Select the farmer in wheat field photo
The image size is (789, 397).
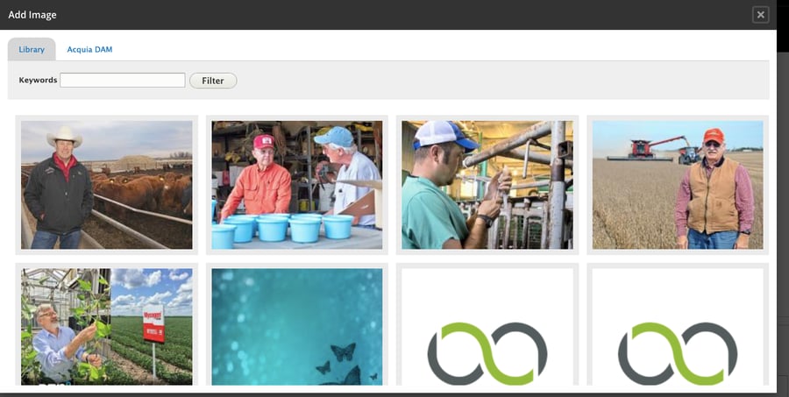678,185
